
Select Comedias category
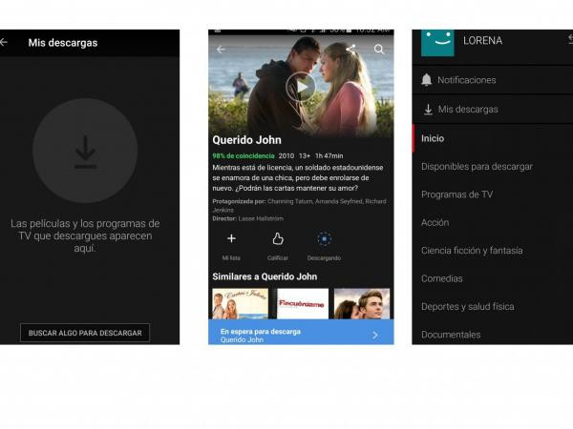click(x=442, y=278)
